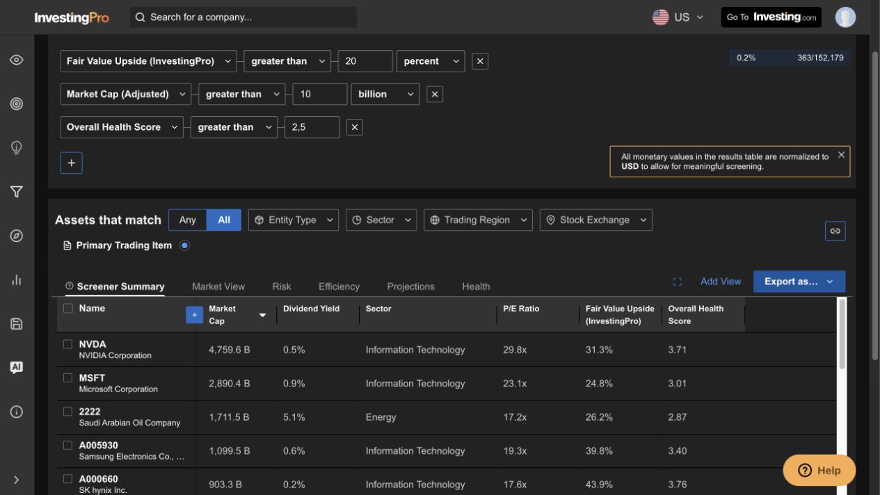Remove the Market Cap filter row
The image size is (880, 495).
point(435,94)
